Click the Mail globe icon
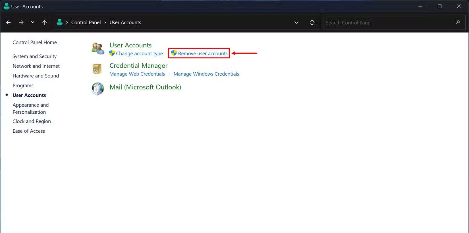The image size is (469, 233). click(98, 89)
